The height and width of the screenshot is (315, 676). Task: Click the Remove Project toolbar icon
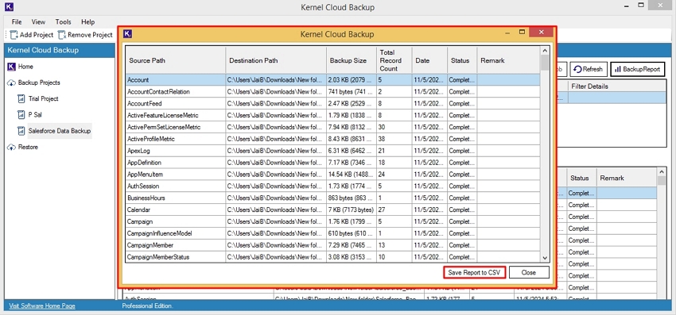pyautogui.click(x=62, y=35)
